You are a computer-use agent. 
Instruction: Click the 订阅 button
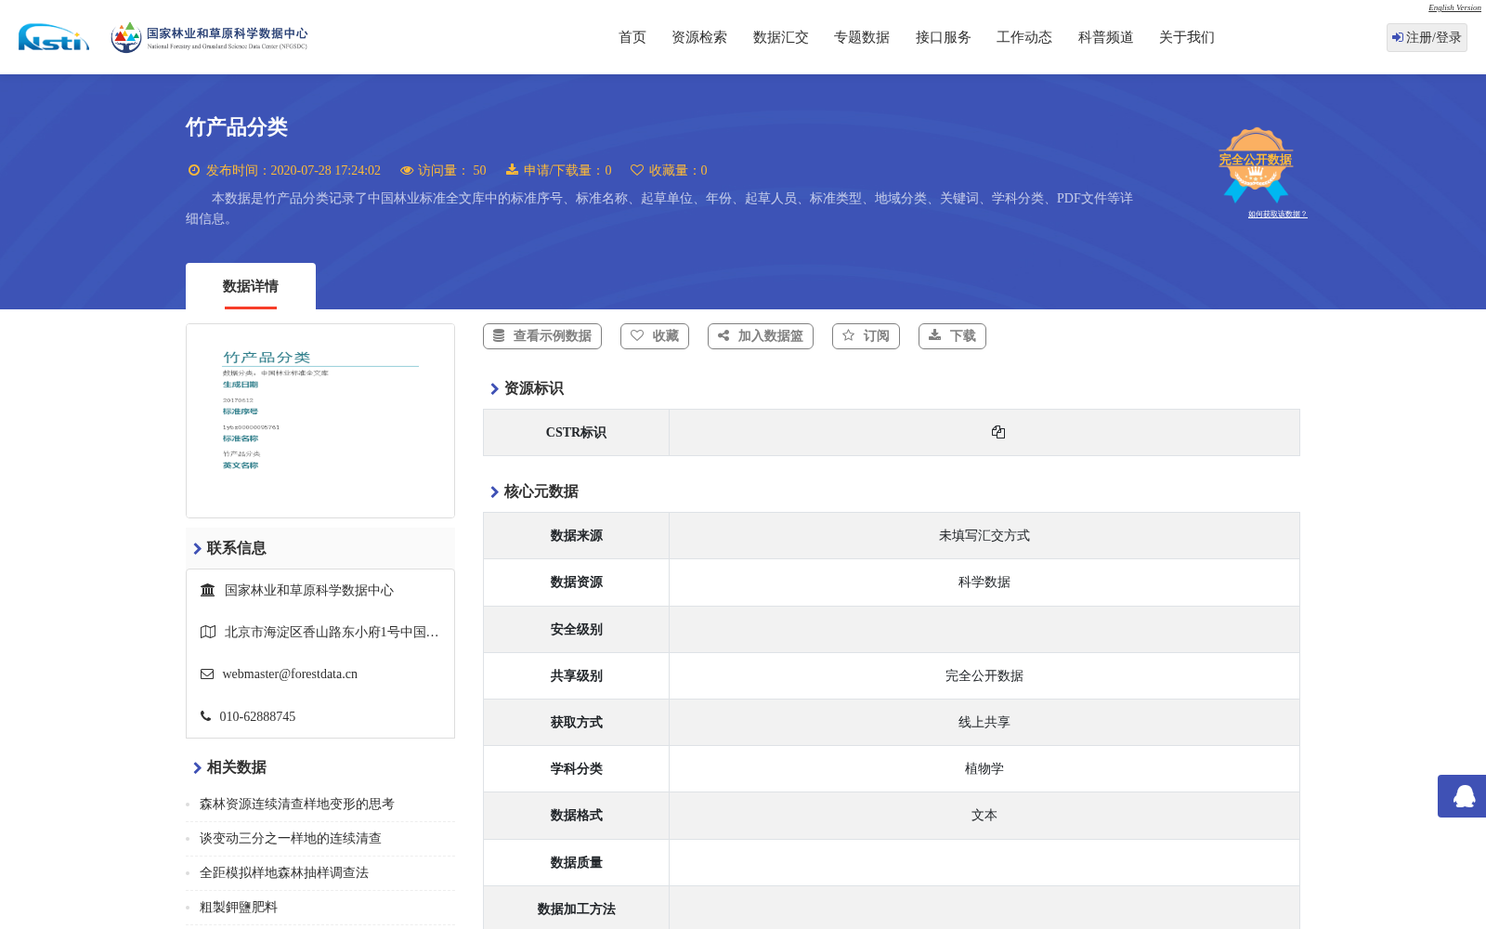[866, 336]
